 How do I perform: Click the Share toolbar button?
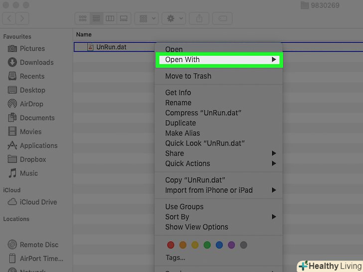point(199,18)
